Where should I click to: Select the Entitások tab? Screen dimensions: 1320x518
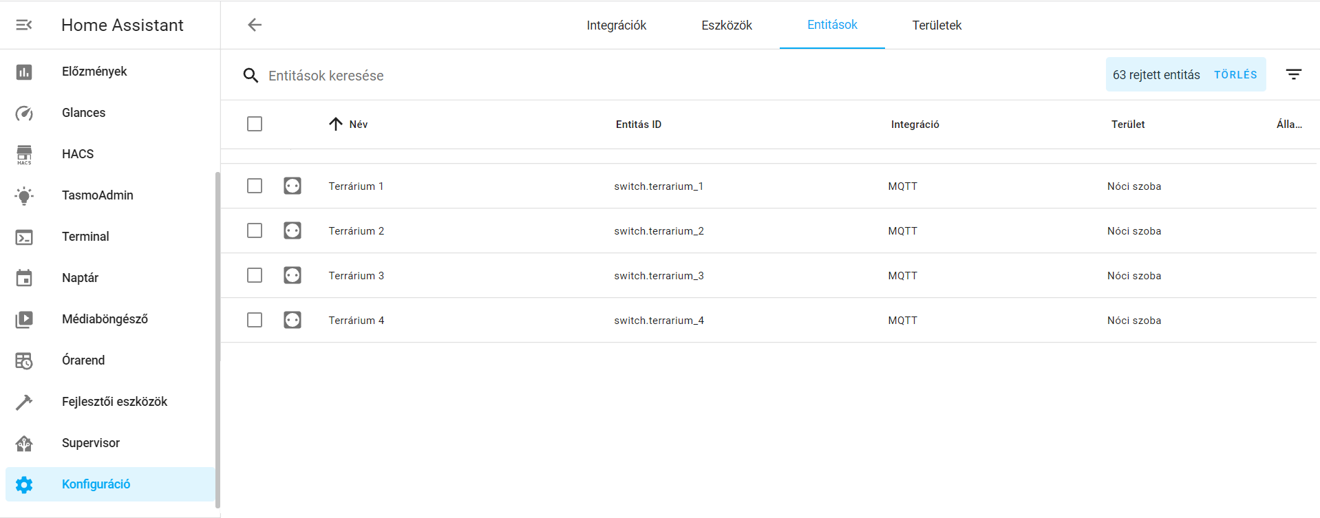point(832,25)
